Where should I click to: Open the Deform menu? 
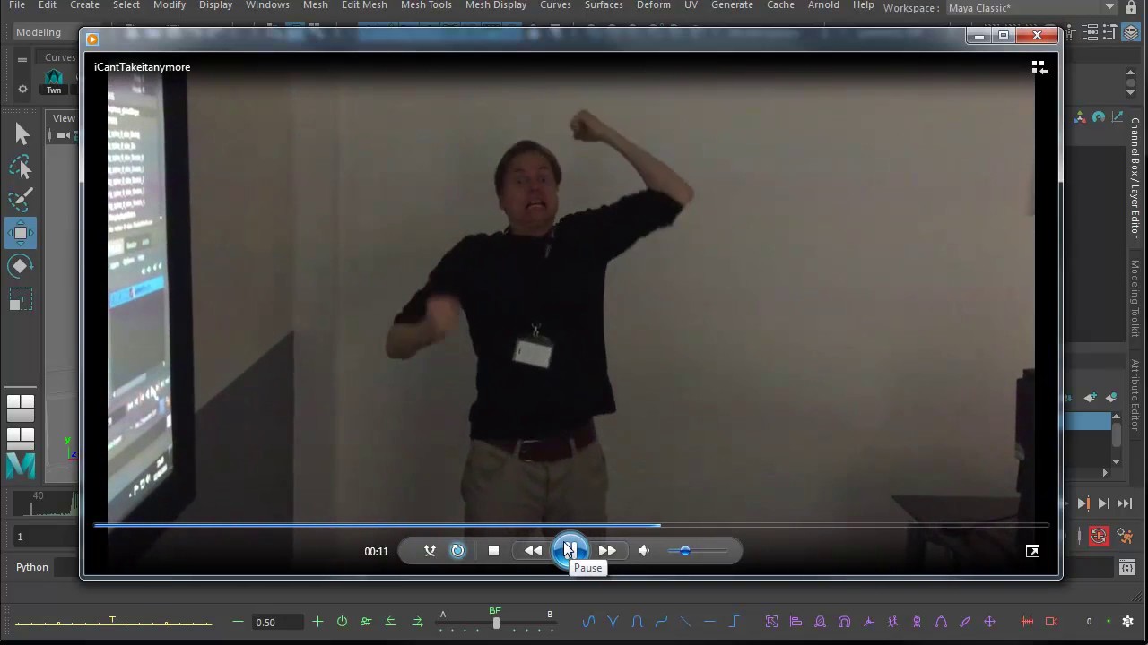coord(653,5)
